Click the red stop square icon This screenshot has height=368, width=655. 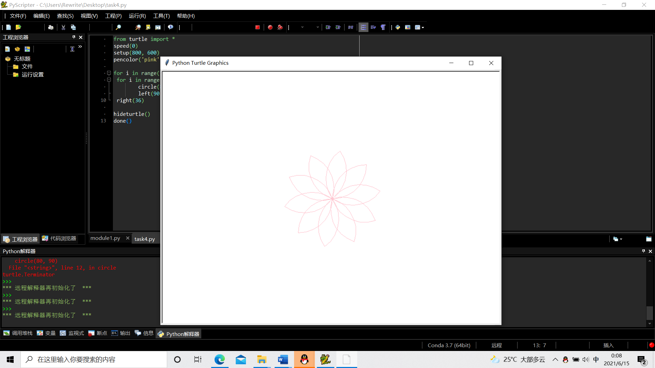pyautogui.click(x=258, y=27)
